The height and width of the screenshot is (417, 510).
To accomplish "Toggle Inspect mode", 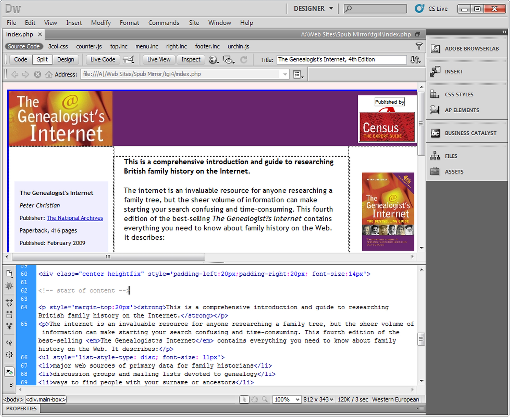I will pyautogui.click(x=191, y=59).
